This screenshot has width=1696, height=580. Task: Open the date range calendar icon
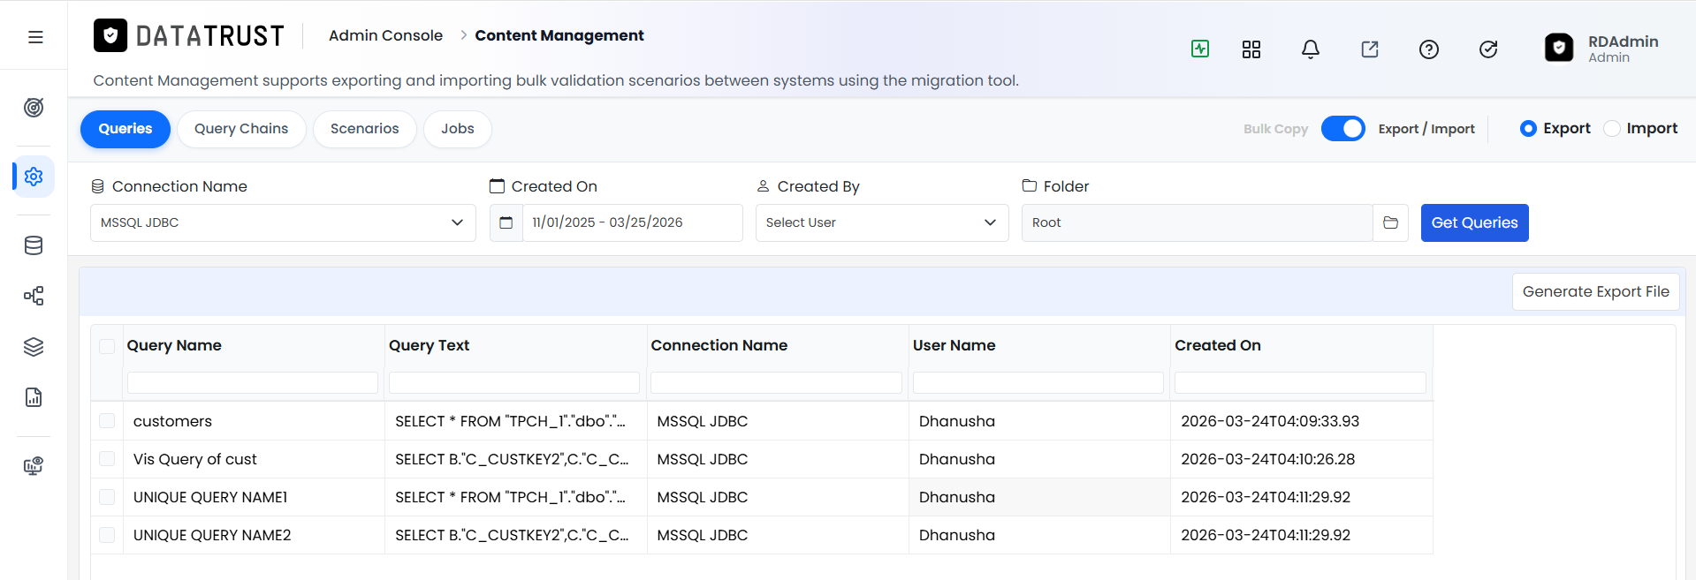[506, 222]
